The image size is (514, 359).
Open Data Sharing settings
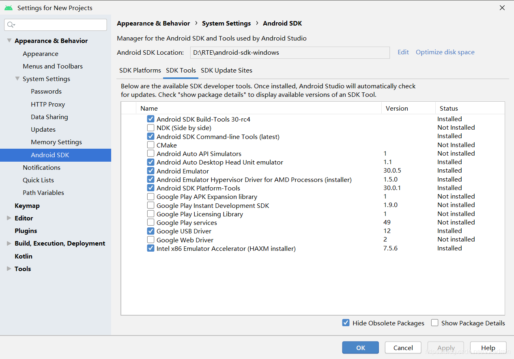coord(49,117)
